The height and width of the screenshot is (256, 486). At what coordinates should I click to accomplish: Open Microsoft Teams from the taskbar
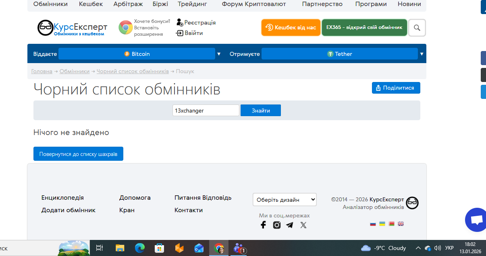[239, 248]
